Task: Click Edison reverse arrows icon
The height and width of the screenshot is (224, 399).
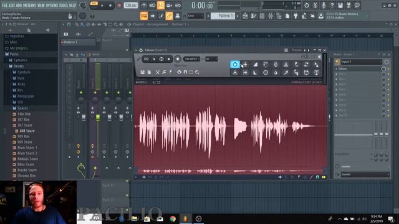Action: point(306,65)
